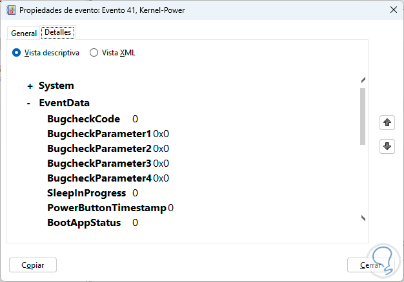Switch to the General tab
Viewport: 404px width, 282px height.
(x=24, y=33)
